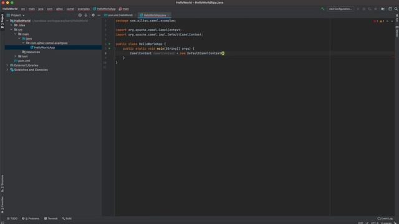Click the tool windows quick-access icon bottom-left
Image resolution: width=399 pixels, height=224 pixels.
pyautogui.click(x=2, y=223)
